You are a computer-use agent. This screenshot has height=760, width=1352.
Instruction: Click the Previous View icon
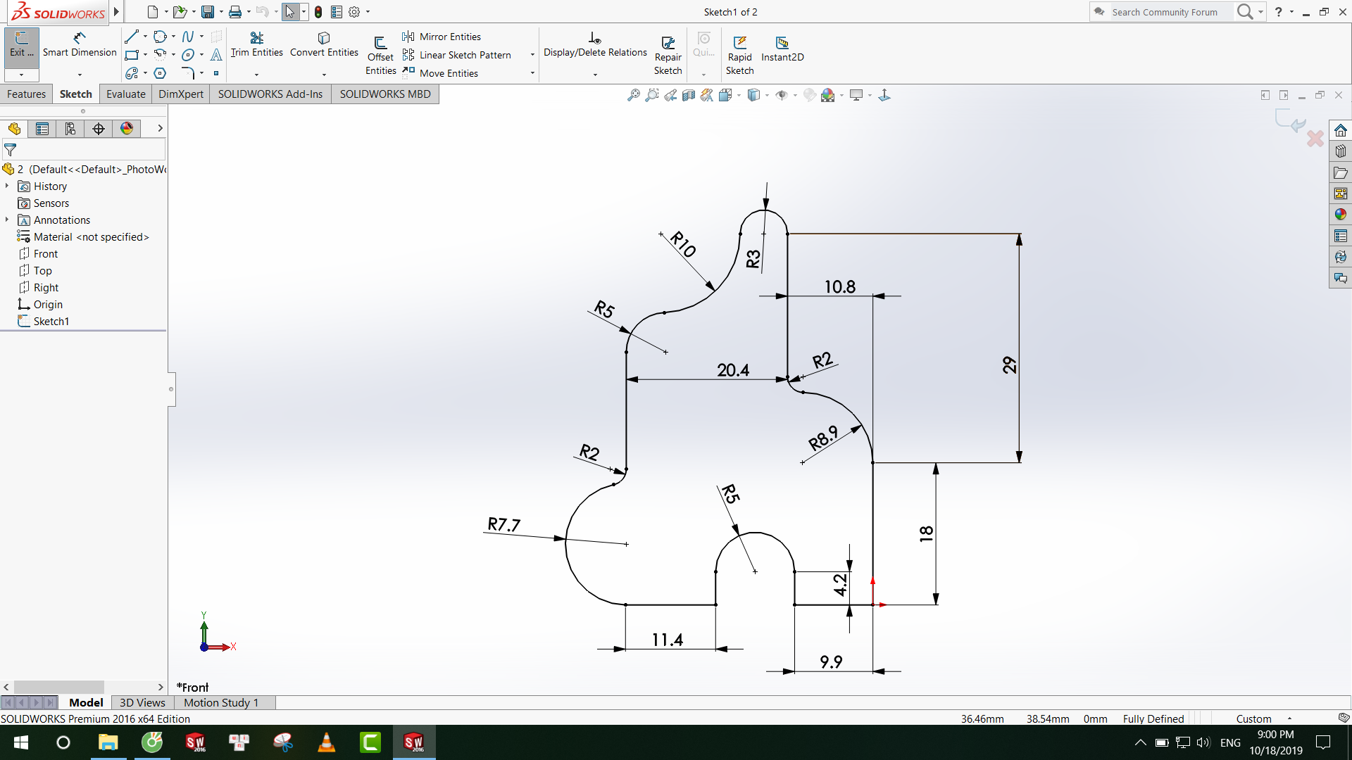[670, 95]
